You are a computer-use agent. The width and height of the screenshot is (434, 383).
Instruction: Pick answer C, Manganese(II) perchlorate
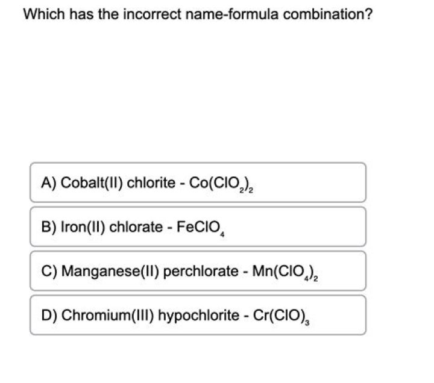point(198,271)
